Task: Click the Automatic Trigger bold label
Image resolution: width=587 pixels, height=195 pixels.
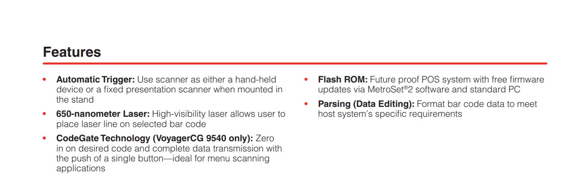Action: coord(95,80)
